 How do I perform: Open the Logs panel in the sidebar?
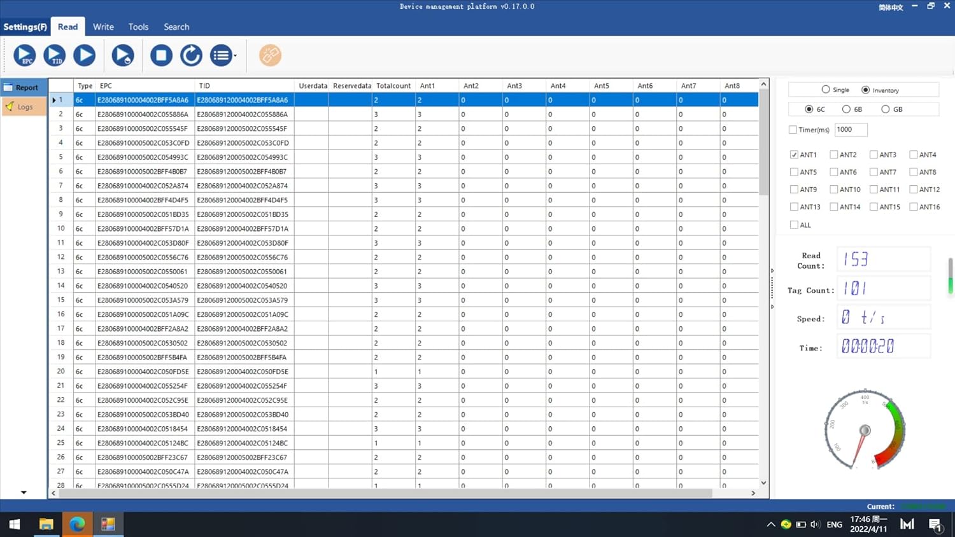click(25, 107)
